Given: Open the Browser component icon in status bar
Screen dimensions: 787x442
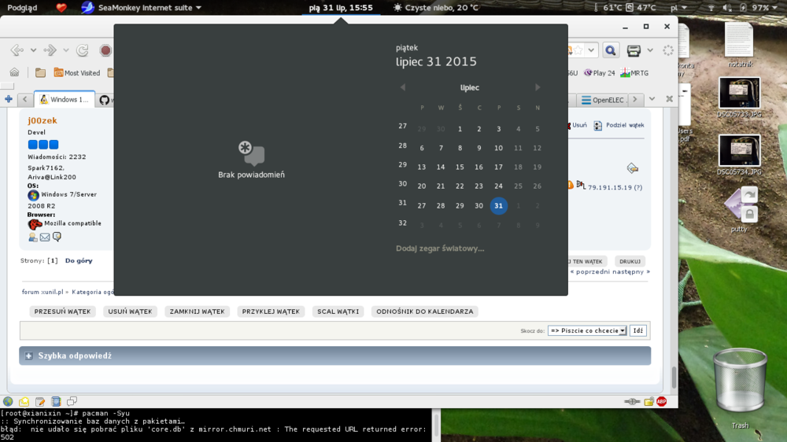Looking at the screenshot, I should [x=8, y=401].
